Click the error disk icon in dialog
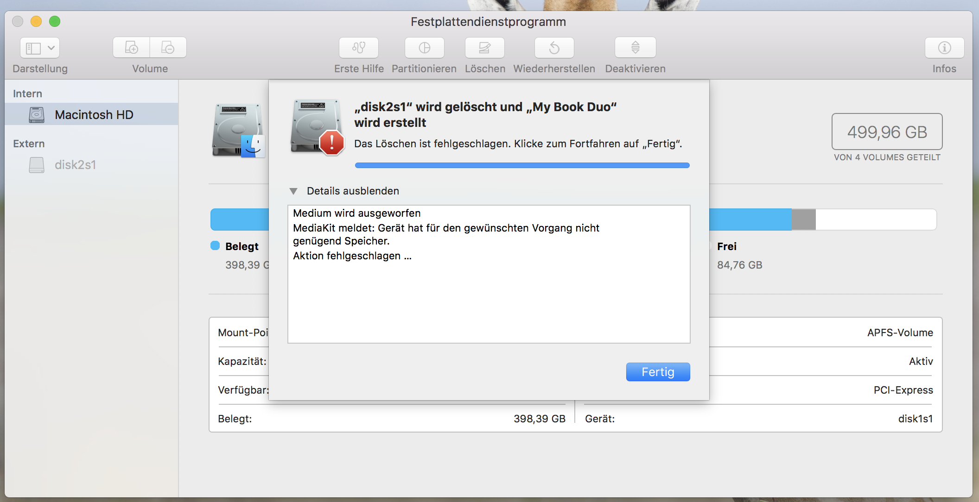 pyautogui.click(x=317, y=127)
